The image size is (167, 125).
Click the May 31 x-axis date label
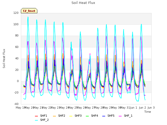(x=125, y=108)
